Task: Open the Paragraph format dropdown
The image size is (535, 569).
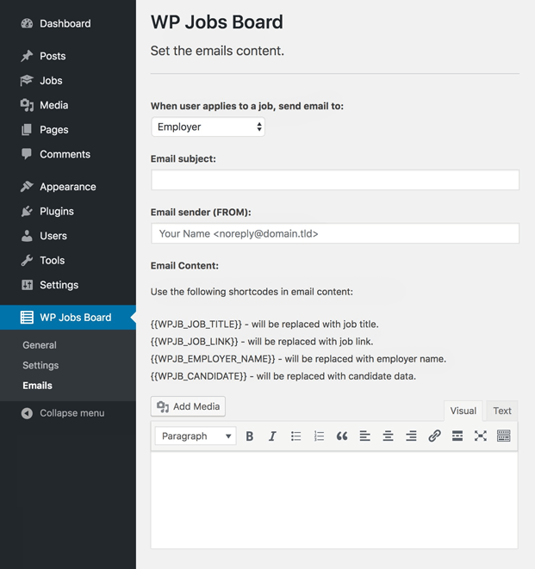Action: [x=196, y=436]
